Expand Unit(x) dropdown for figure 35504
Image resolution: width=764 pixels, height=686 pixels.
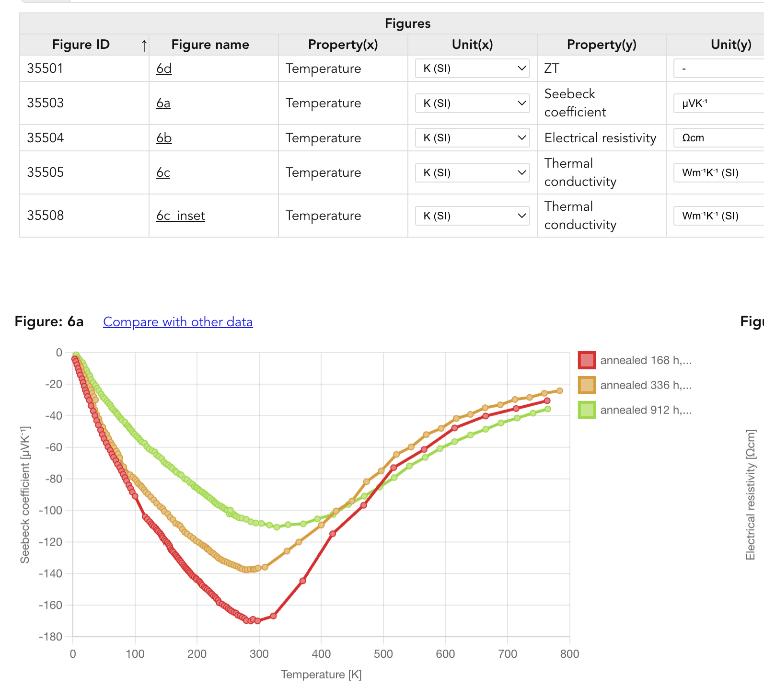click(472, 138)
